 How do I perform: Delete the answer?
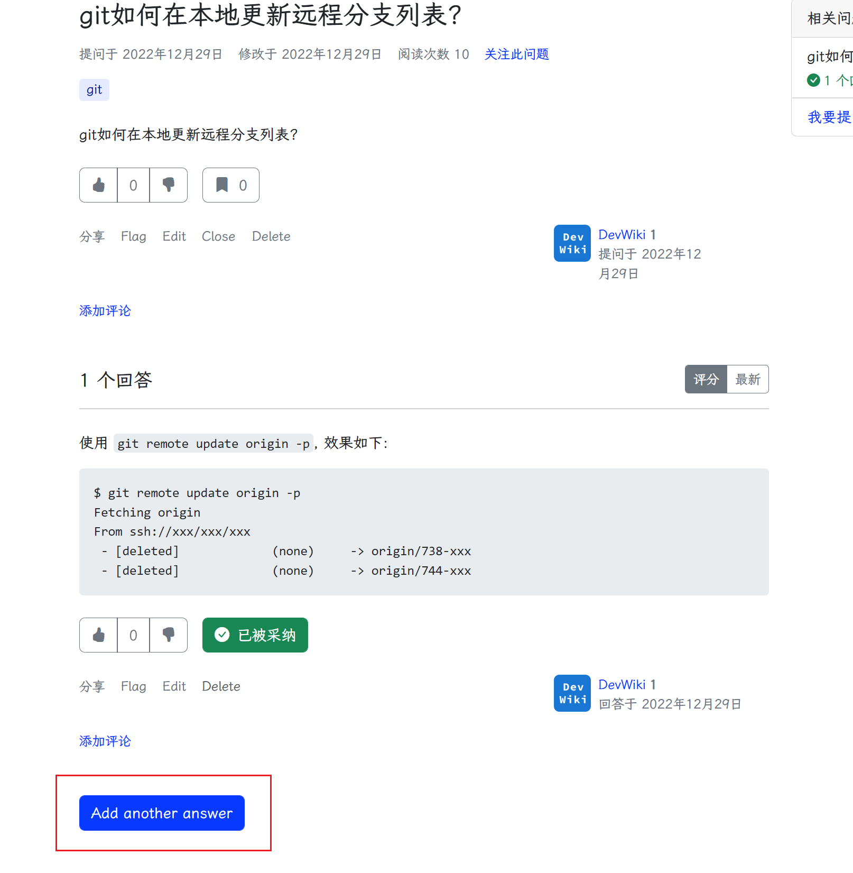[x=221, y=686]
